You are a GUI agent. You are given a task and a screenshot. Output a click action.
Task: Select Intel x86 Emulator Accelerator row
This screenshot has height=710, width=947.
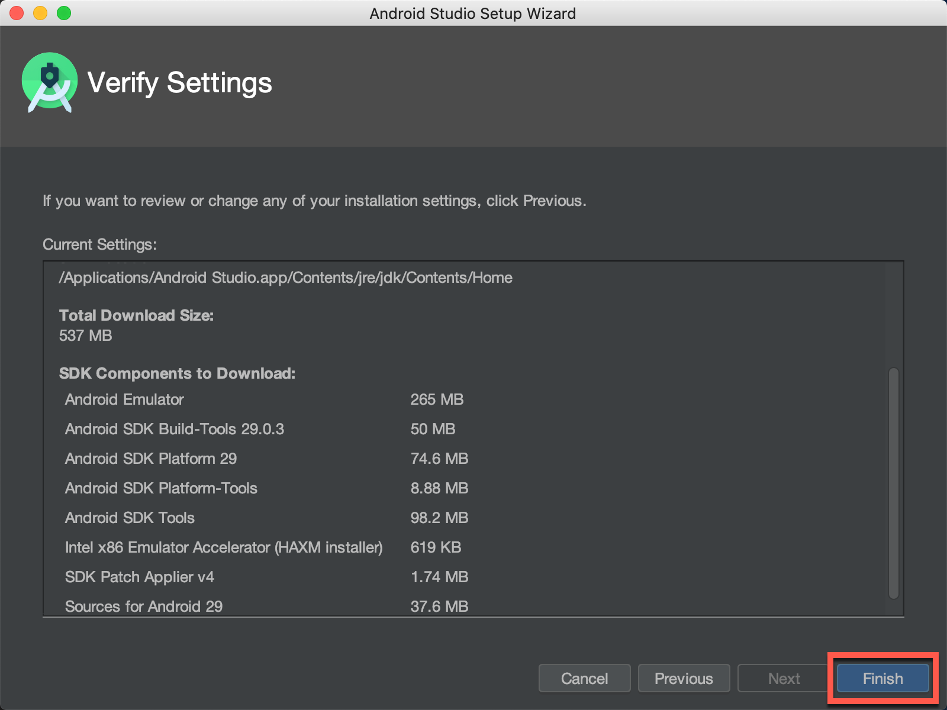[264, 547]
